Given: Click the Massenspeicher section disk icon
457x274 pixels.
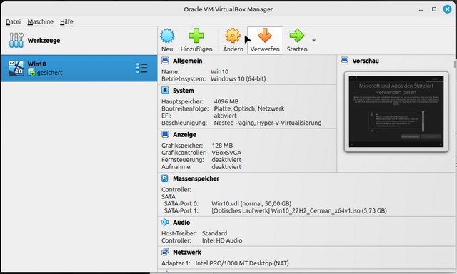Looking at the screenshot, I should (165, 178).
